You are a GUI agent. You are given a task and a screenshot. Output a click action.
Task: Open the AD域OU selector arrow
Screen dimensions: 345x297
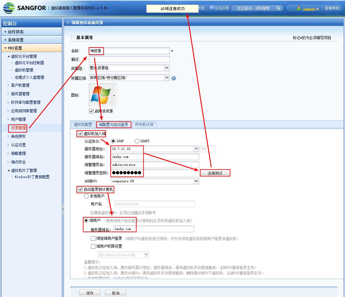click(x=196, y=181)
